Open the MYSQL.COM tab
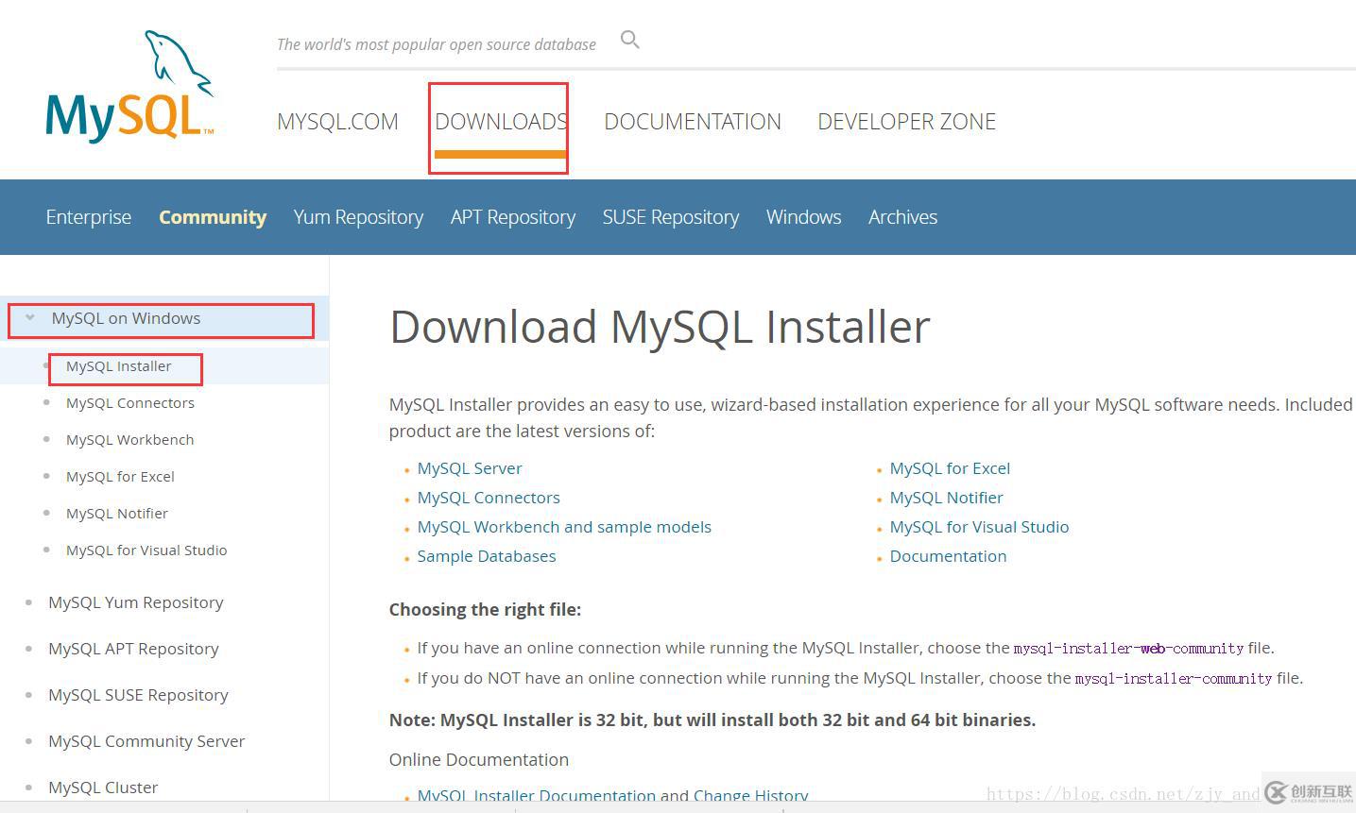The image size is (1356, 813). point(337,122)
